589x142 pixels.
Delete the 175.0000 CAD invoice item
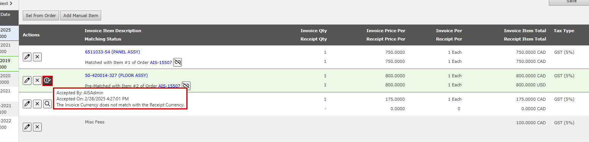point(37,104)
